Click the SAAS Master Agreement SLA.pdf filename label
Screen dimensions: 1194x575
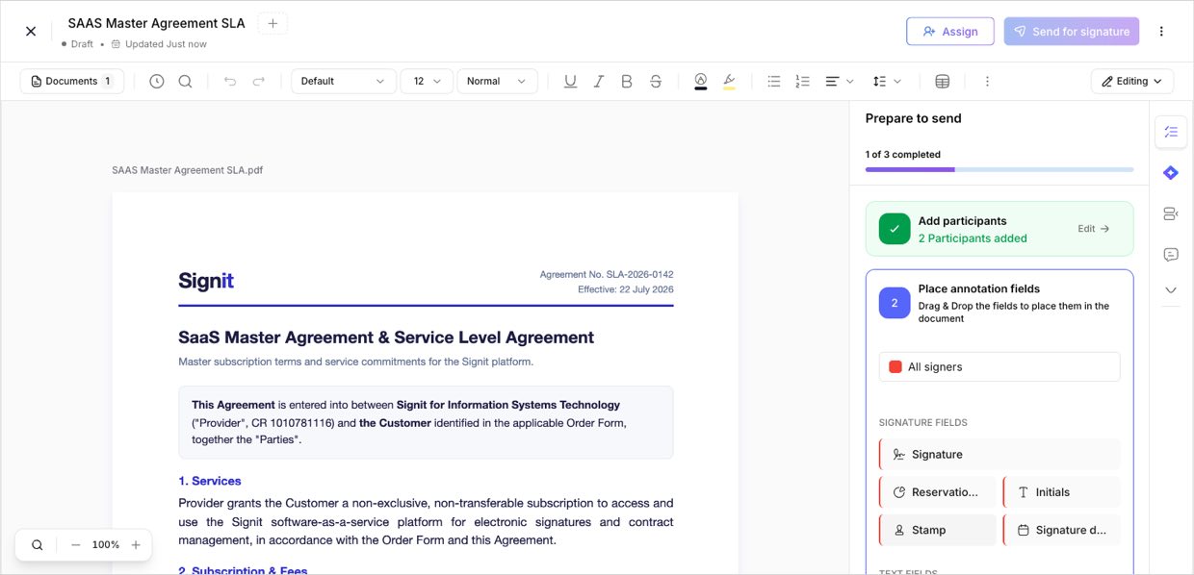pyautogui.click(x=187, y=170)
